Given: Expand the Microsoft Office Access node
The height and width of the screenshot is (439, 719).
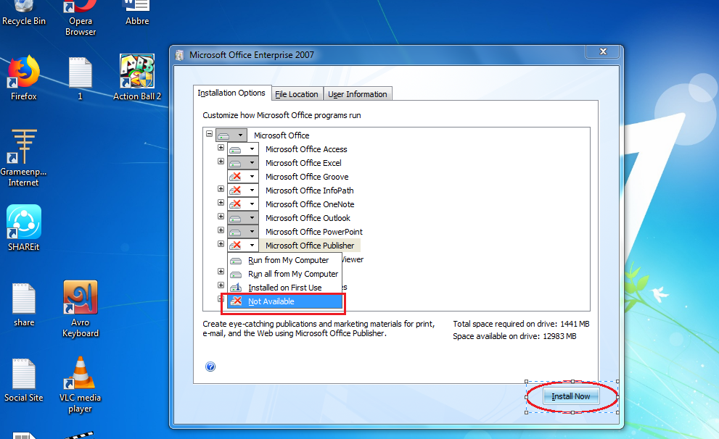Looking at the screenshot, I should pyautogui.click(x=221, y=148).
